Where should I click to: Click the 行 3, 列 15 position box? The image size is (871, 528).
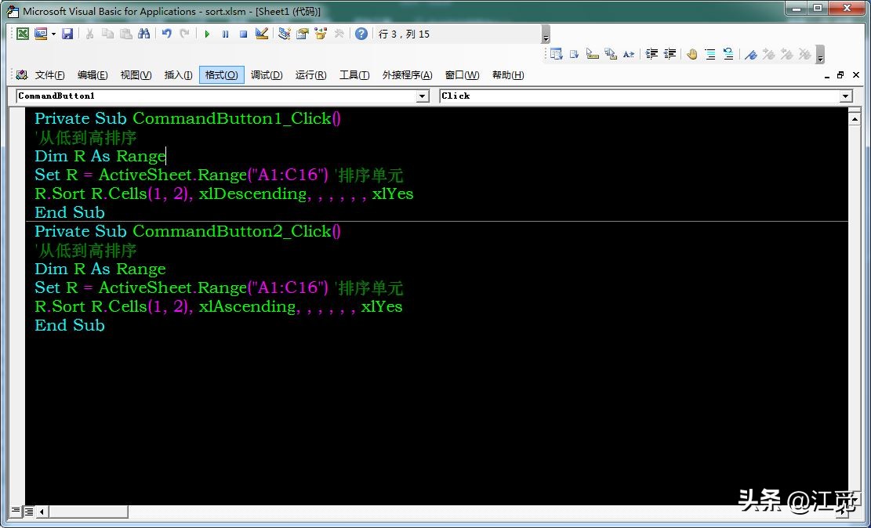point(458,34)
